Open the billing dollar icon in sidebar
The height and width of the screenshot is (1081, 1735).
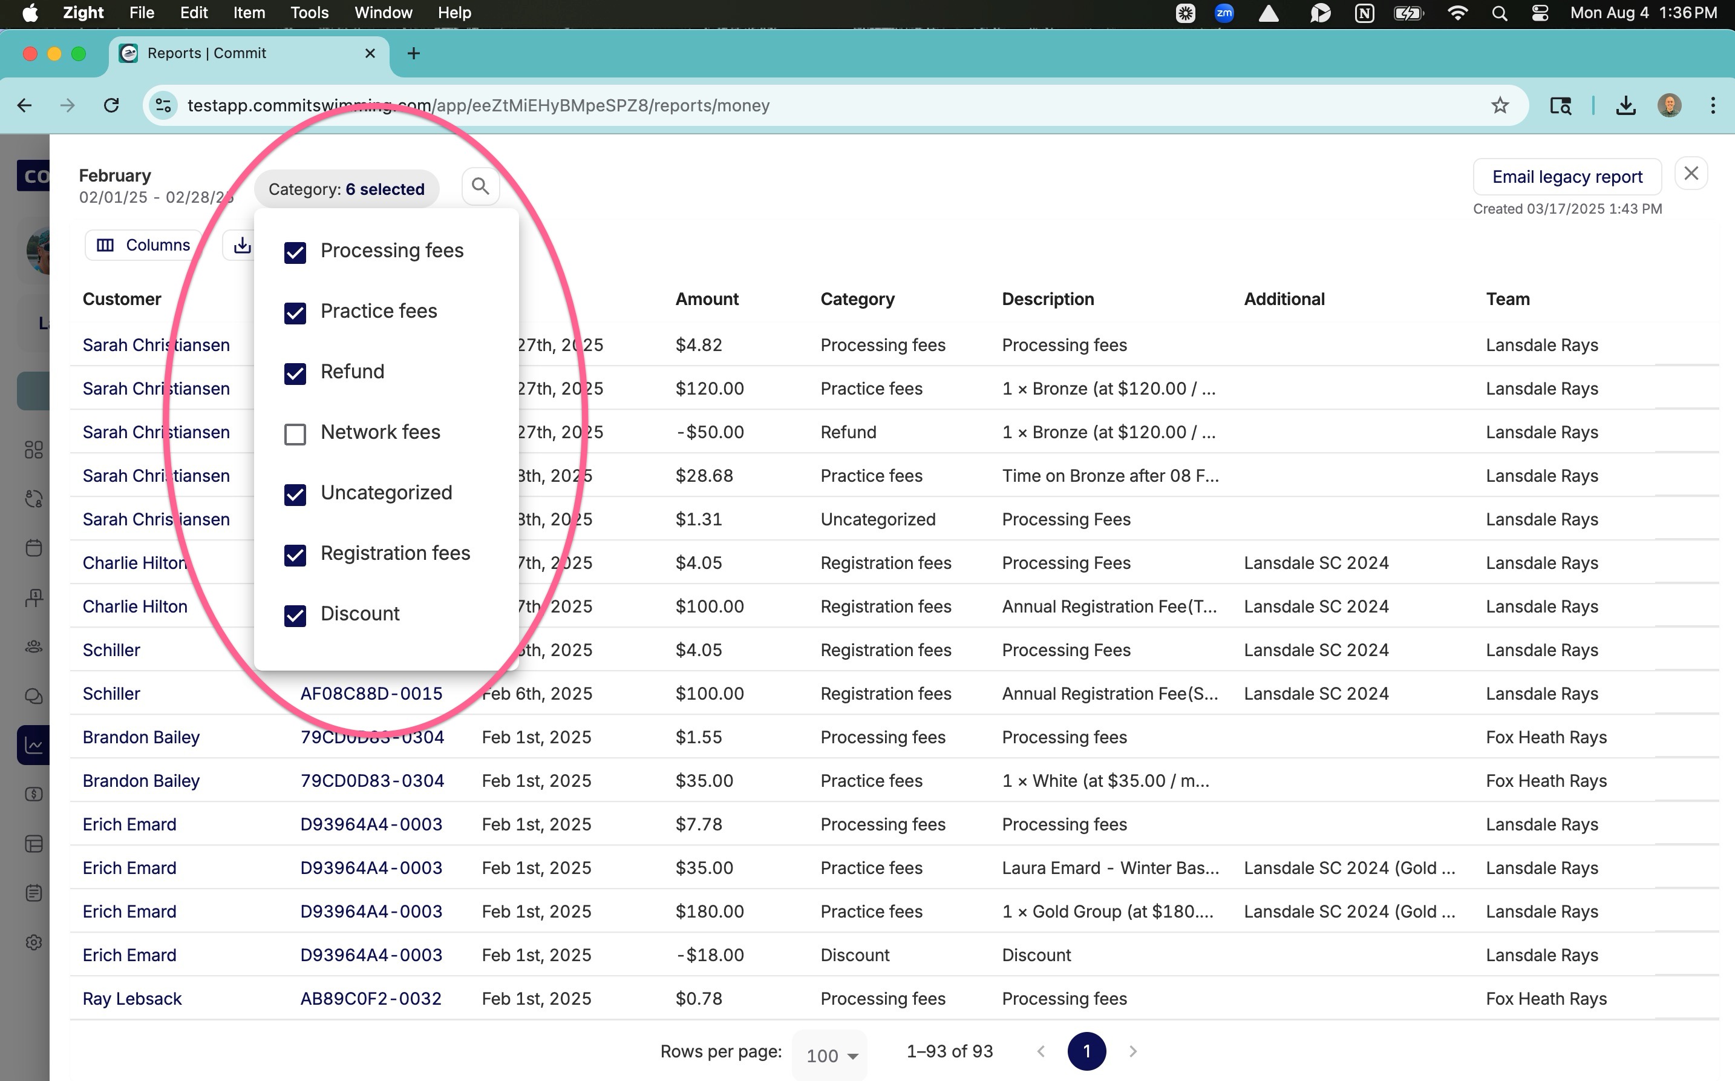point(34,794)
